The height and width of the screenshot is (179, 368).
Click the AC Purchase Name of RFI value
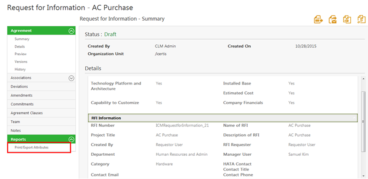tap(300, 126)
